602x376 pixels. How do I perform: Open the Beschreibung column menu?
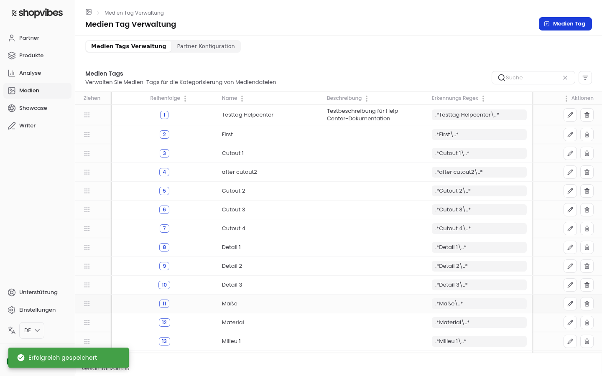click(x=367, y=99)
